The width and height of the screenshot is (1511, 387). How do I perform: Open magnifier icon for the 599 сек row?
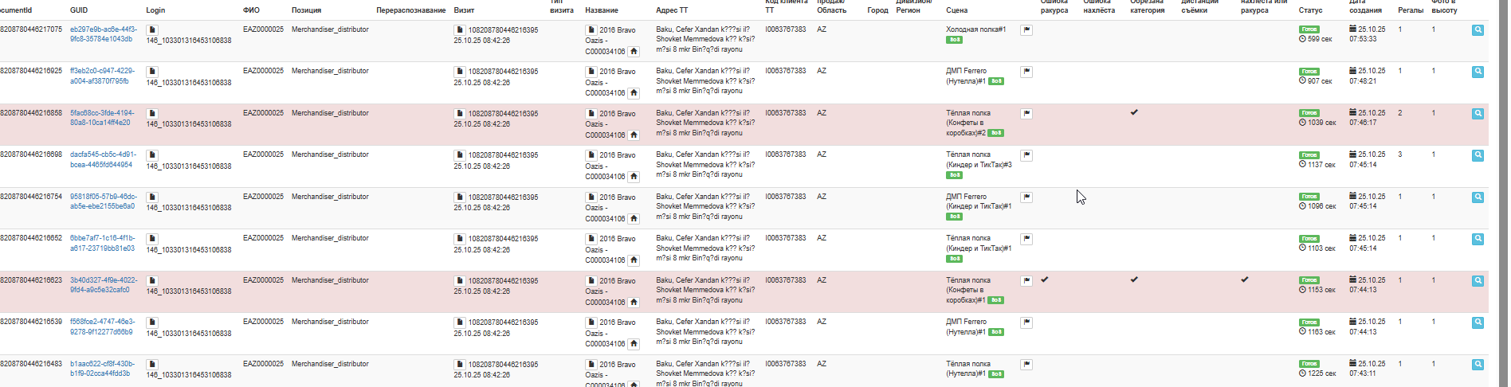click(x=1478, y=30)
